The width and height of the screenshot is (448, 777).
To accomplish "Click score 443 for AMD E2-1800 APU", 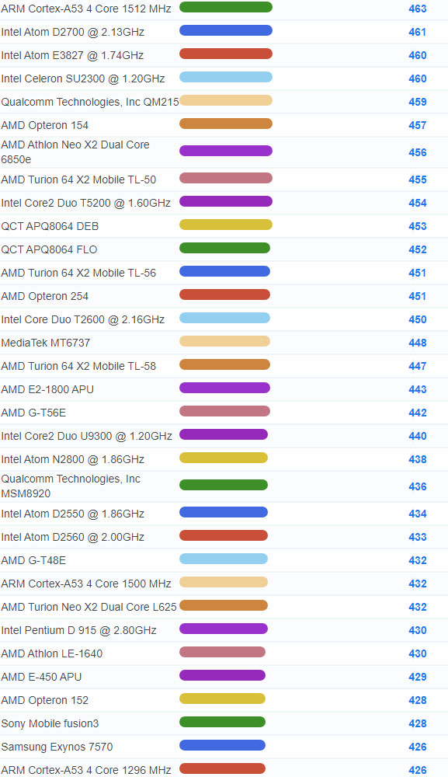I will point(417,389).
